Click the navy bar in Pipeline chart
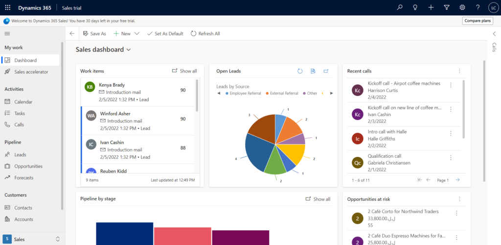This screenshot has width=501, height=245. pos(125,234)
